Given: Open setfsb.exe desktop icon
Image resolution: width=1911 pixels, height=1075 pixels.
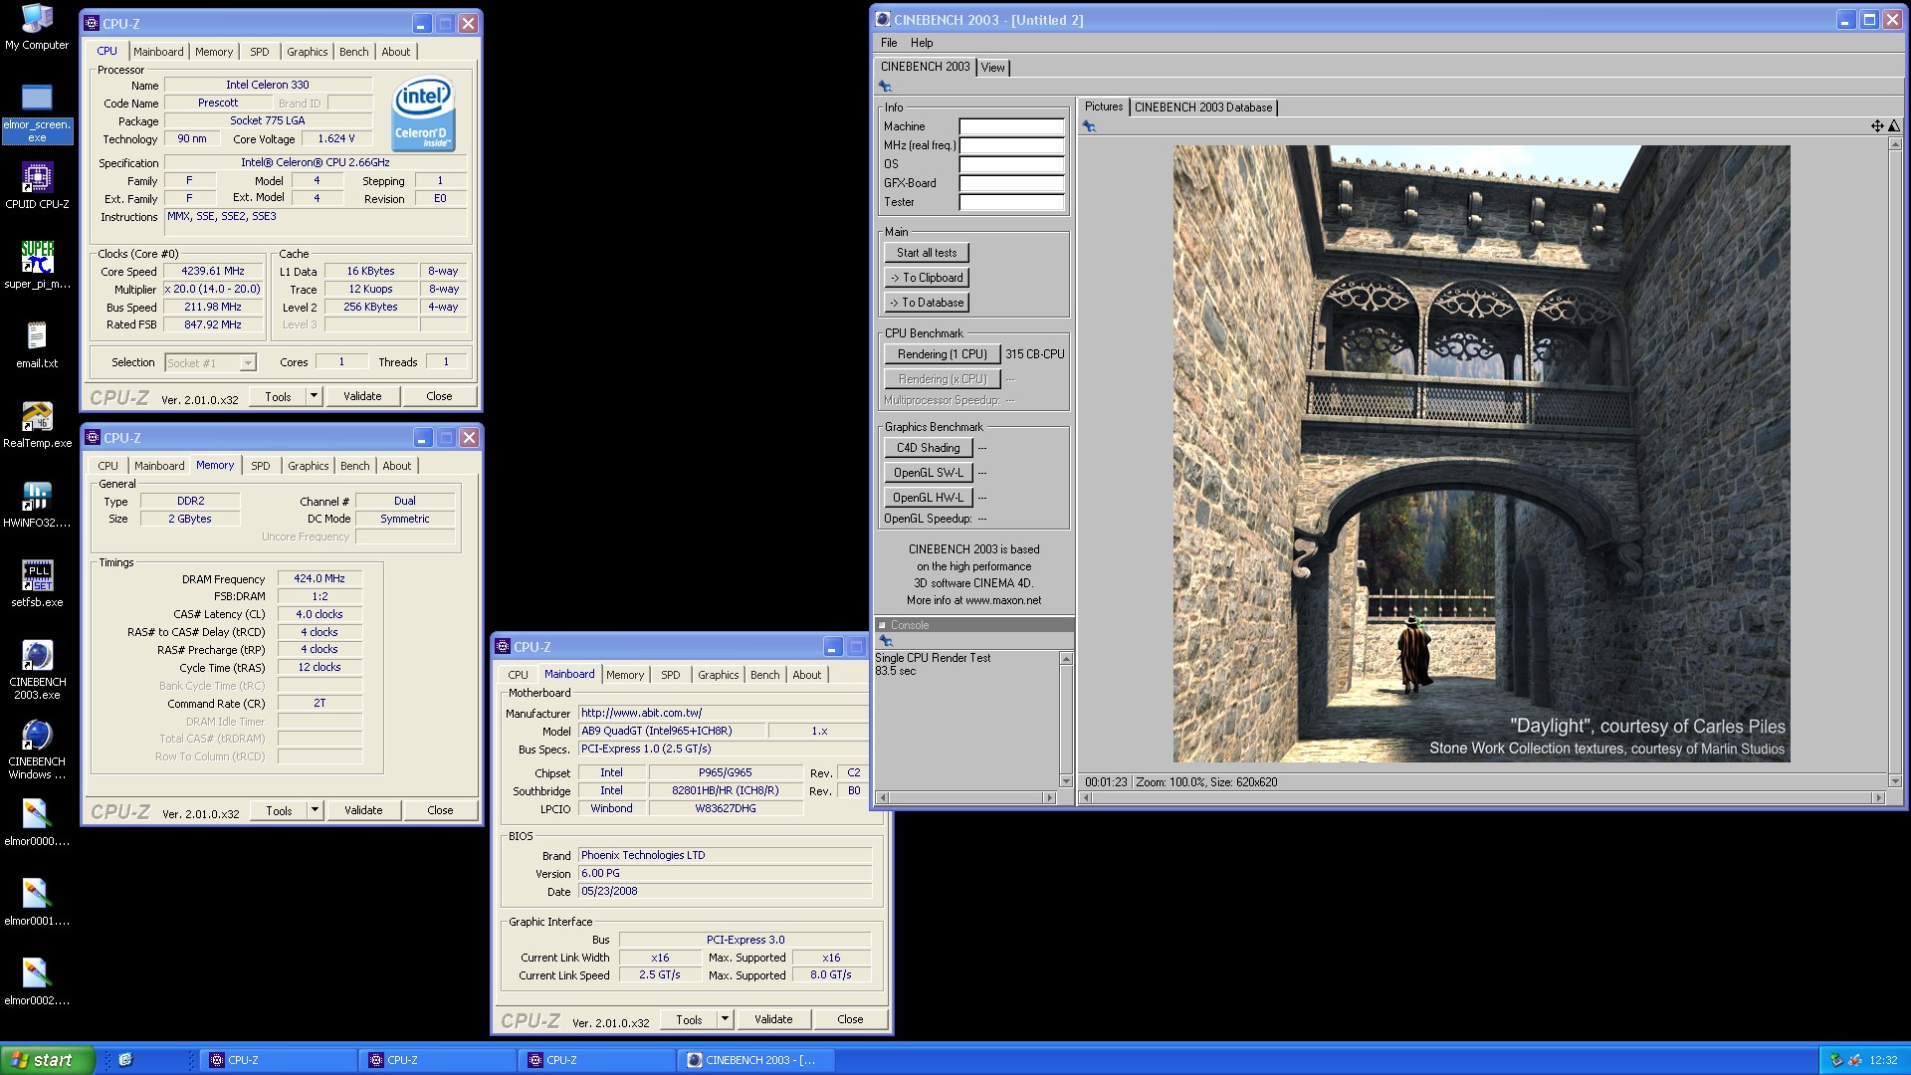Looking at the screenshot, I should (x=37, y=583).
